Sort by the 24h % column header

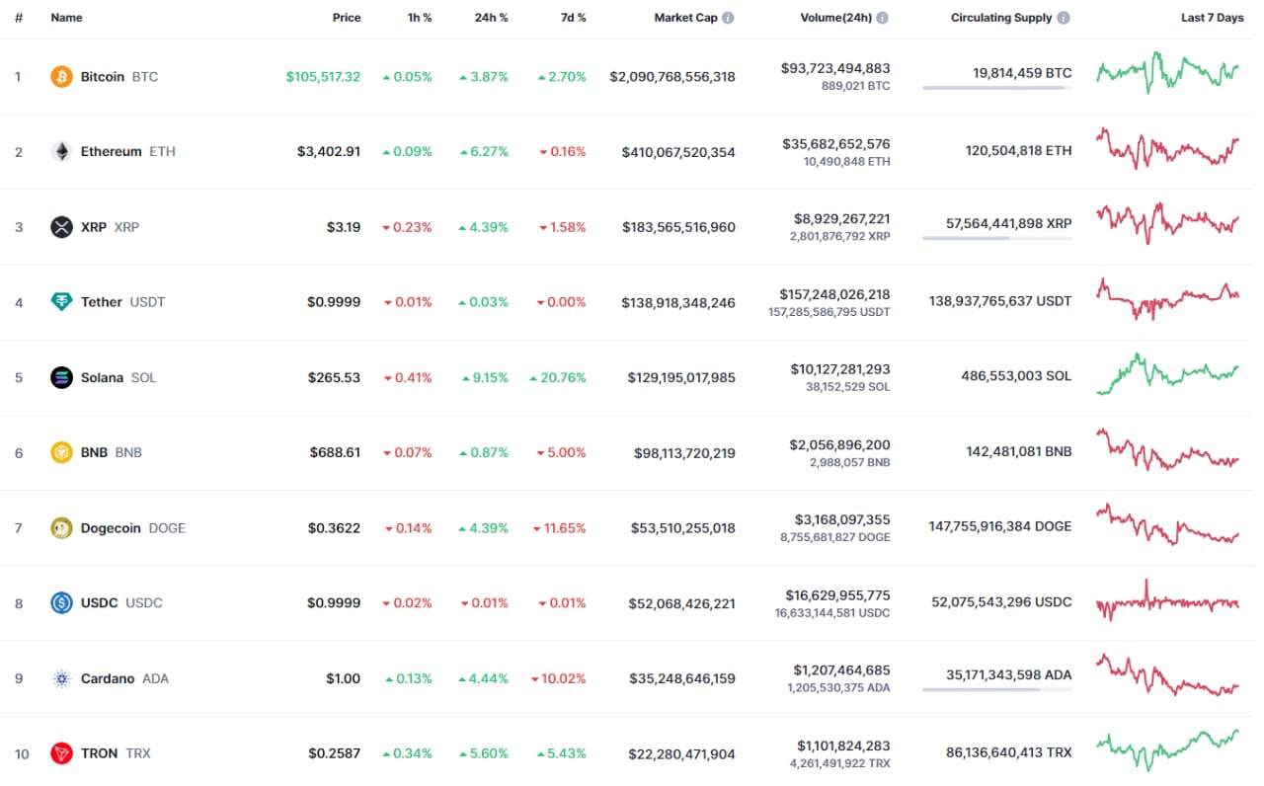click(x=491, y=18)
